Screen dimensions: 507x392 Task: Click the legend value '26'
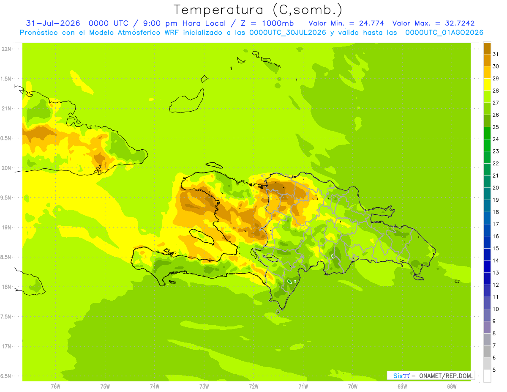click(x=496, y=115)
